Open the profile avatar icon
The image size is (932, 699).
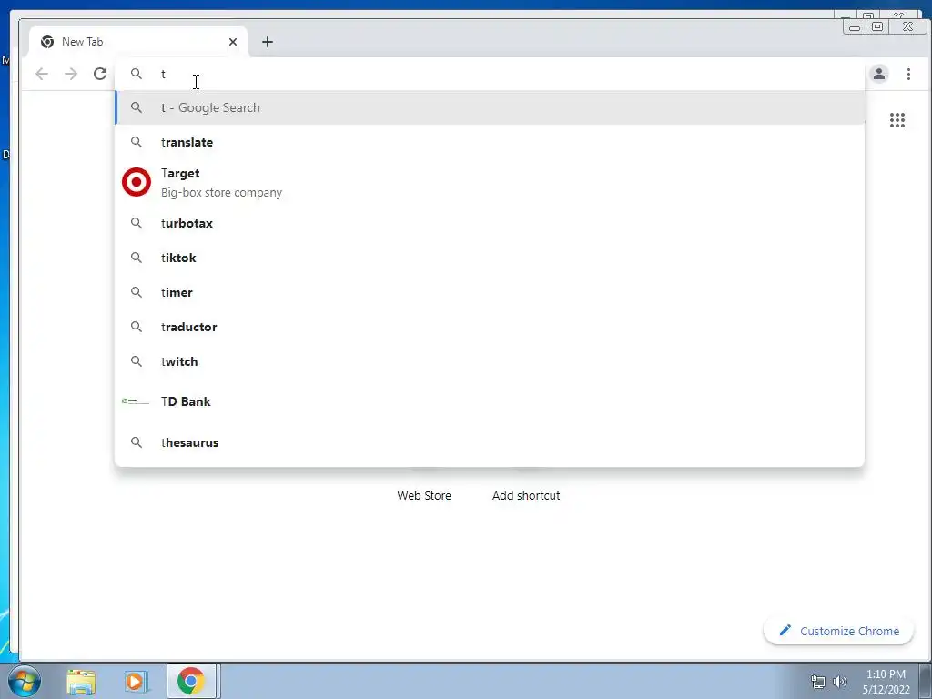point(879,74)
